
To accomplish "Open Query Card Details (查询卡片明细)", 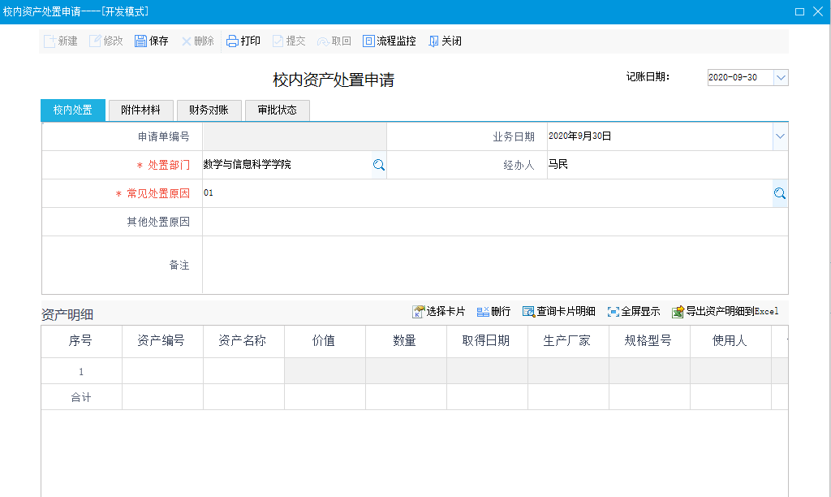I will [x=529, y=312].
